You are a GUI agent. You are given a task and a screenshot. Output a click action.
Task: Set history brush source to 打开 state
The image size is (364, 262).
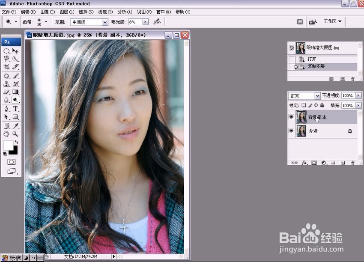pos(292,59)
